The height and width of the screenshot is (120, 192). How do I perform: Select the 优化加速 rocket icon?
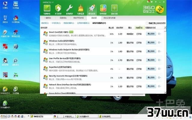click(x=92, y=9)
